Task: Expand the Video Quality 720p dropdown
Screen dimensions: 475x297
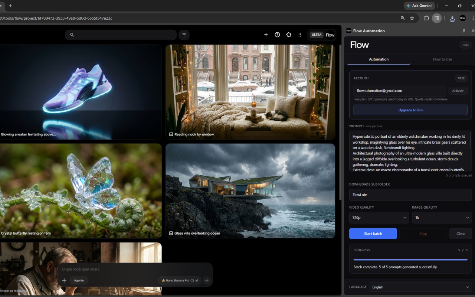Action: (x=379, y=218)
